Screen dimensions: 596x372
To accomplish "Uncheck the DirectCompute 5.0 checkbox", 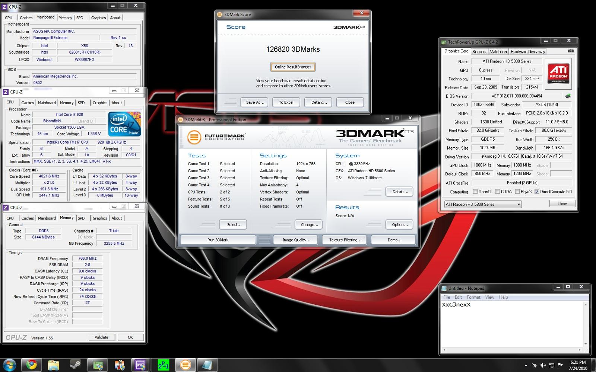I will tap(537, 192).
